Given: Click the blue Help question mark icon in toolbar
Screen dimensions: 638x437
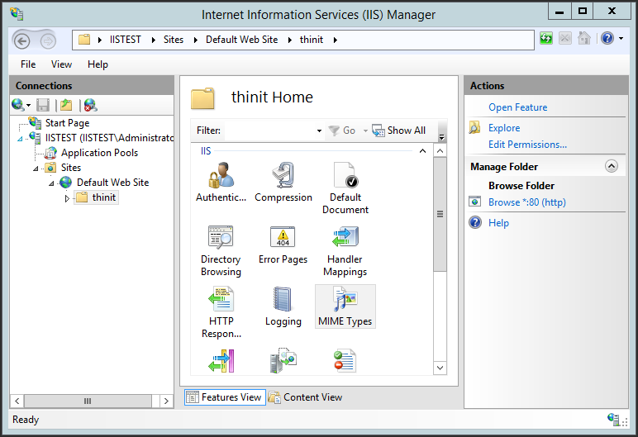Looking at the screenshot, I should [607, 39].
